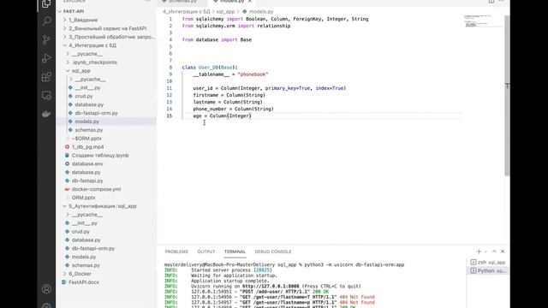Activate the models.py editor tab

[232, 2]
